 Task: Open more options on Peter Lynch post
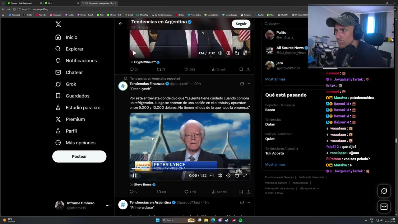(248, 84)
